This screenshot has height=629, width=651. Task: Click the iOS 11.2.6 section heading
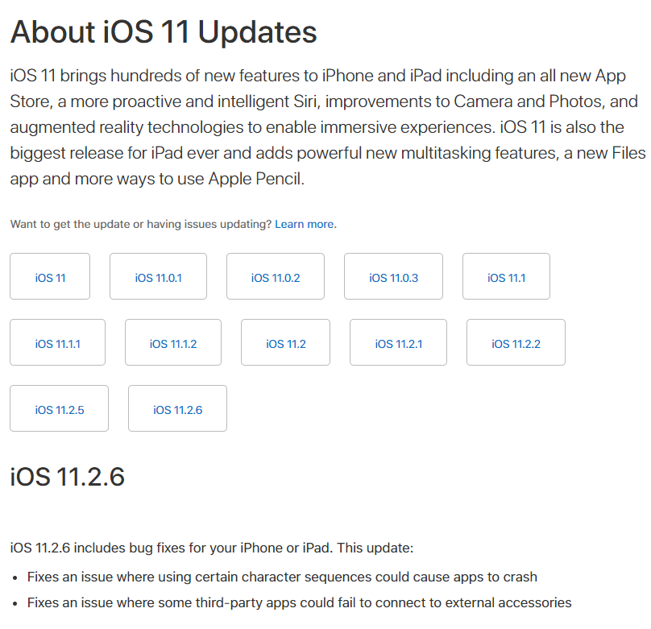coord(67,476)
